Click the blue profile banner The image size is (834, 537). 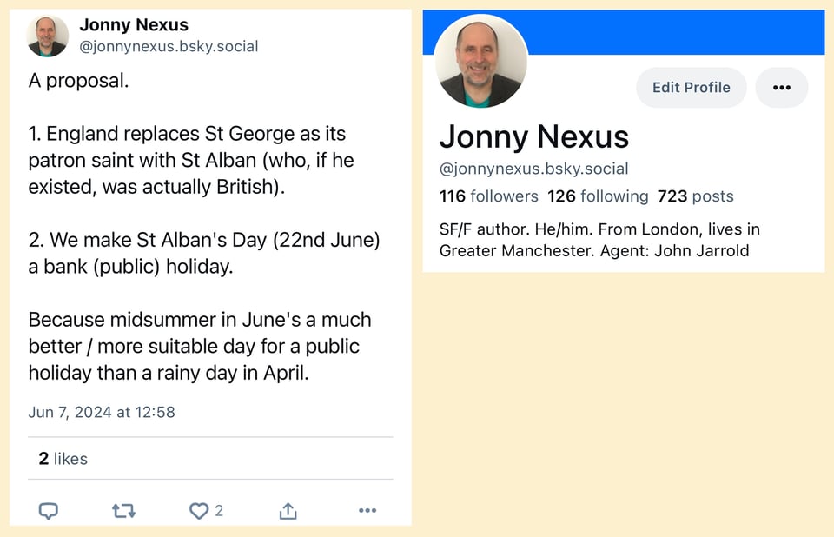(x=678, y=32)
